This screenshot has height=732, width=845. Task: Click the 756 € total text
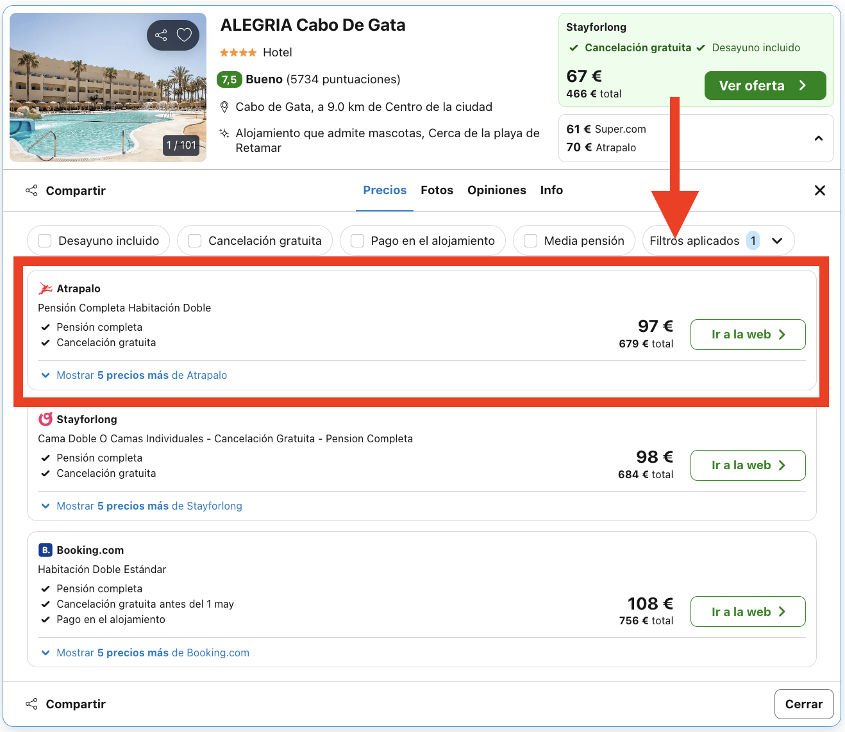(646, 620)
